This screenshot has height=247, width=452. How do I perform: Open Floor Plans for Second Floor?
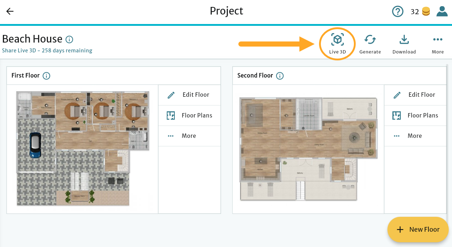pos(415,116)
